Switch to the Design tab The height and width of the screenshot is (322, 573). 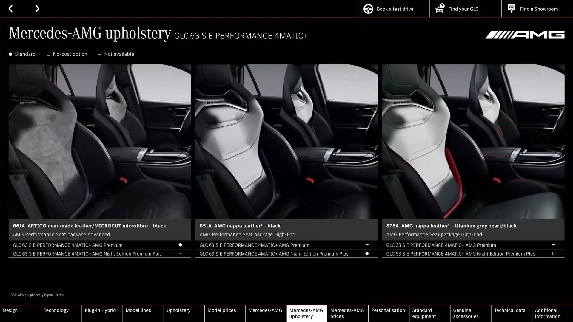[x=20, y=313]
